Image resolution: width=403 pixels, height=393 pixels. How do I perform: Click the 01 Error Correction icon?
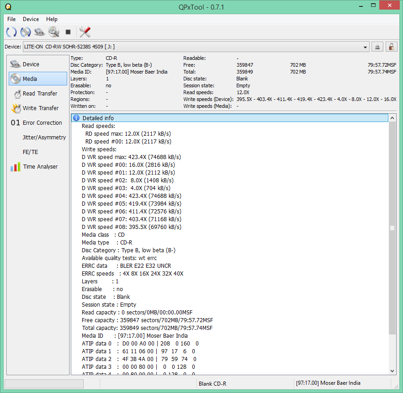[x=15, y=123]
